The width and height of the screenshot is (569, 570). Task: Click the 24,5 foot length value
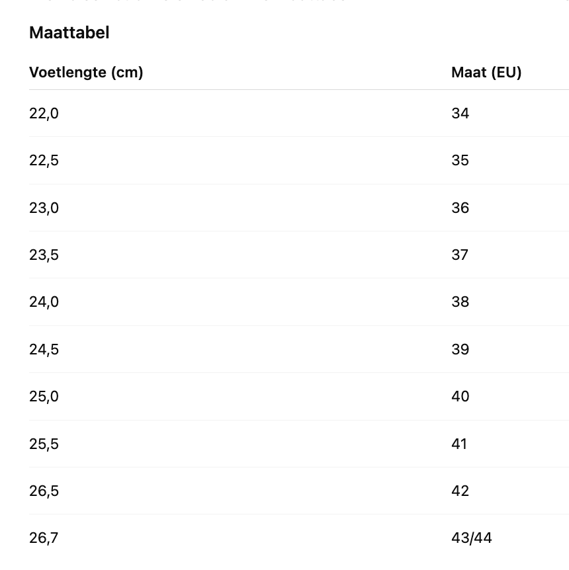click(x=44, y=349)
